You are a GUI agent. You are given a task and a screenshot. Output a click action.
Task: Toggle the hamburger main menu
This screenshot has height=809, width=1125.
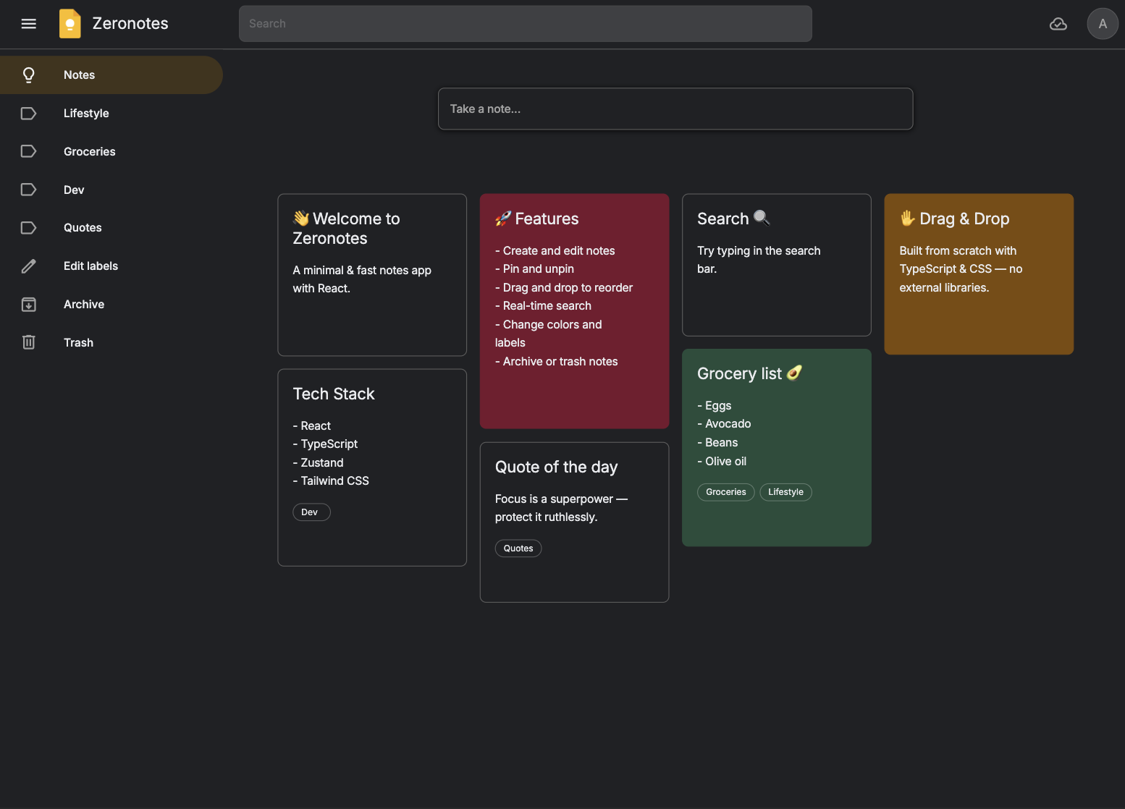coord(29,24)
